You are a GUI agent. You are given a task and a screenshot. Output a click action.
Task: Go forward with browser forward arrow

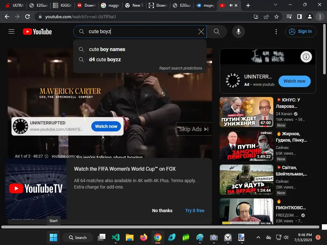pyautogui.click(x=17, y=17)
